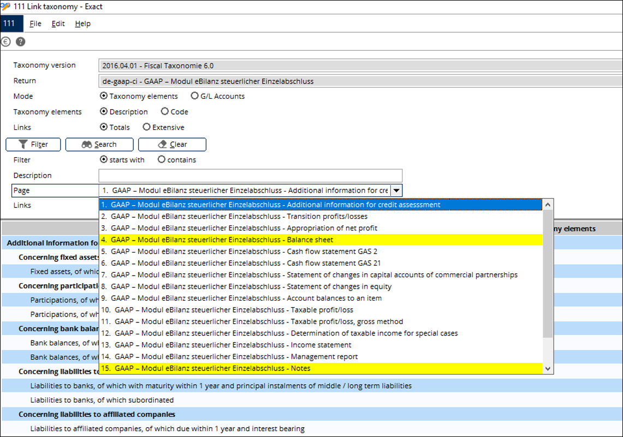Select page 13 Income statement
This screenshot has height=437, width=623.
coord(321,345)
